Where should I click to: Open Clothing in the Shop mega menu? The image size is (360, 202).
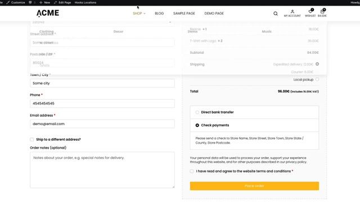click(x=46, y=31)
